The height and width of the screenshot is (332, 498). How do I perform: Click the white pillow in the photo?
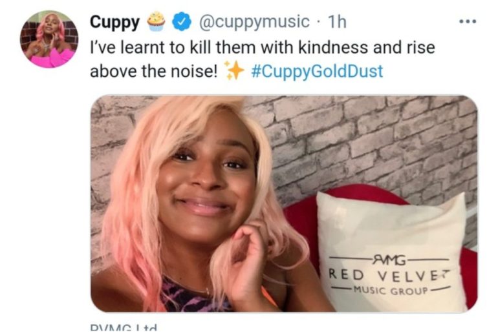pos(391,251)
